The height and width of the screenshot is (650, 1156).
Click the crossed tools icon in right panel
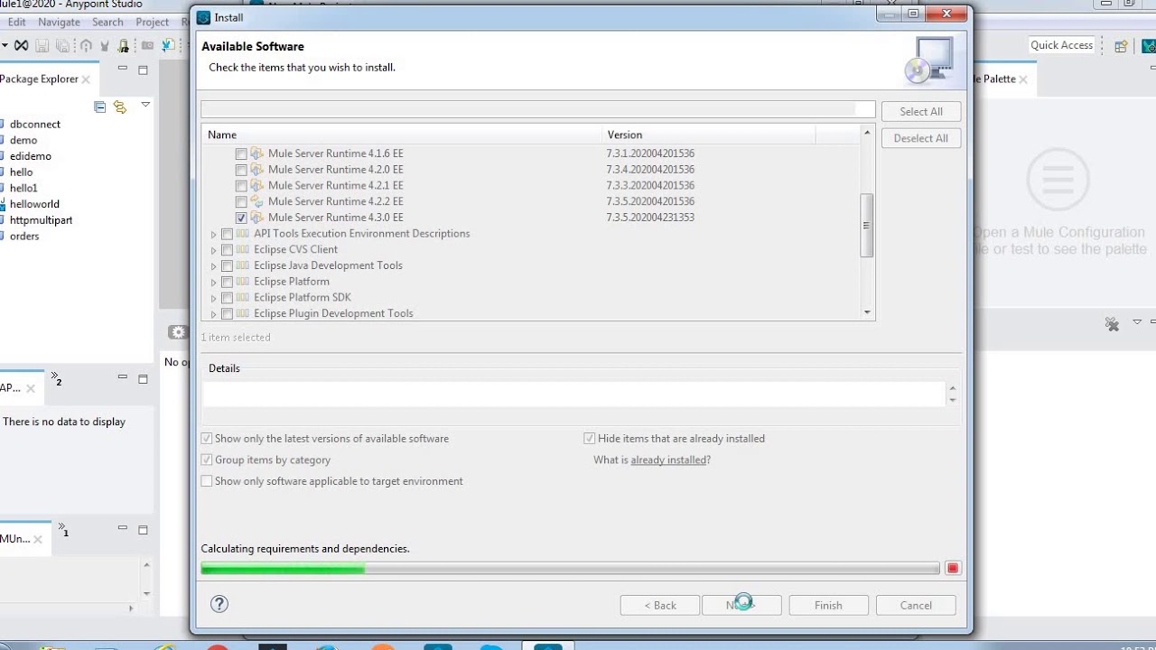(1113, 324)
